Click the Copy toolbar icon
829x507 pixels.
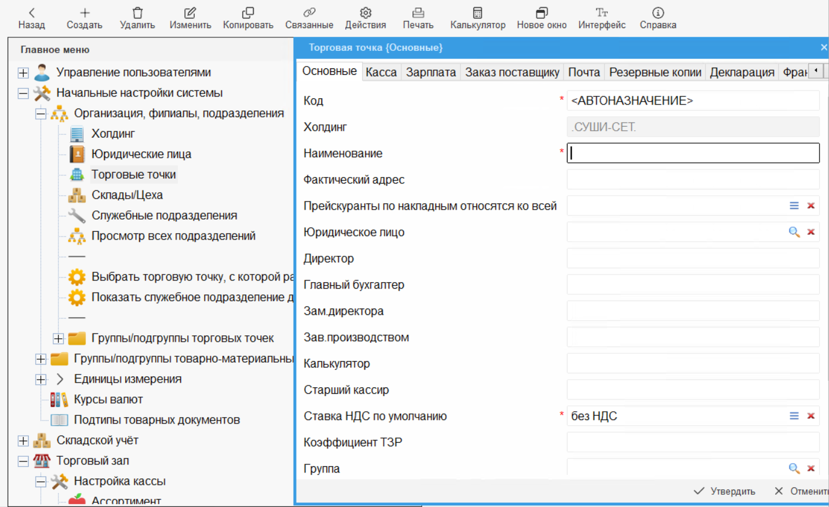click(248, 13)
